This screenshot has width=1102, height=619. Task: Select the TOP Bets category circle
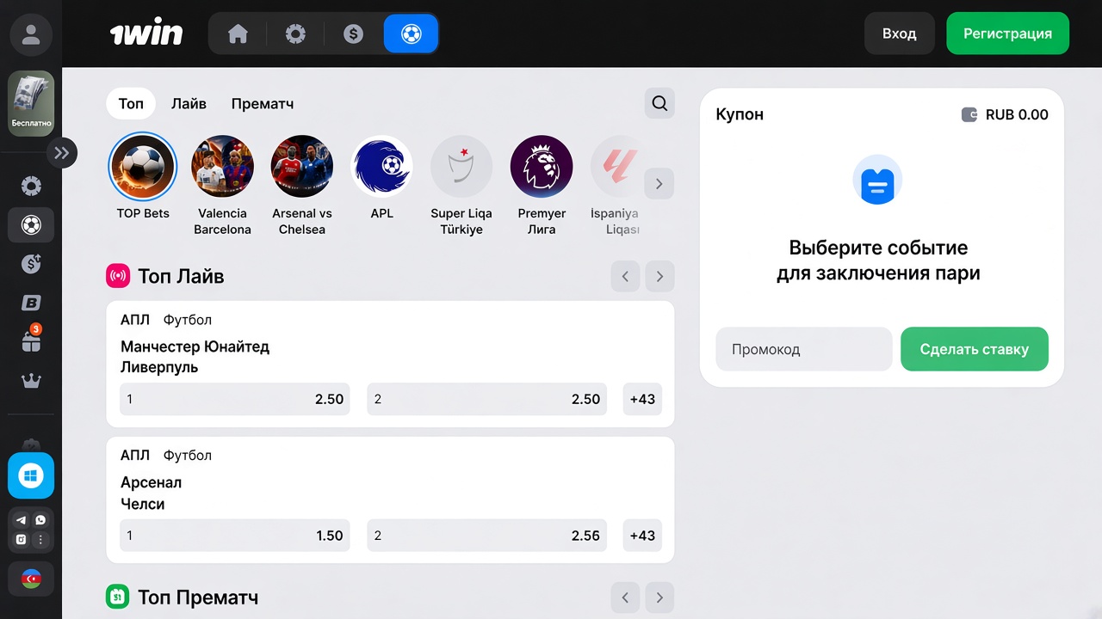click(x=143, y=167)
